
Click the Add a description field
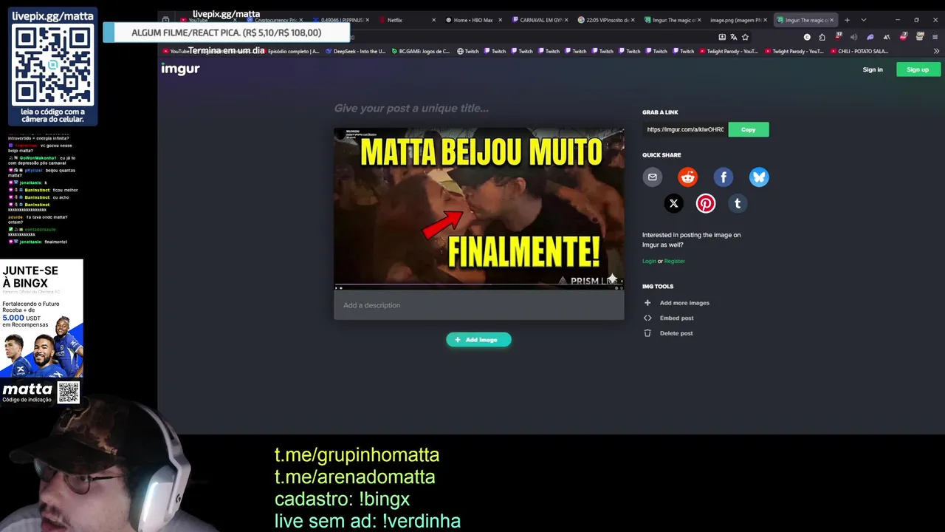478,305
